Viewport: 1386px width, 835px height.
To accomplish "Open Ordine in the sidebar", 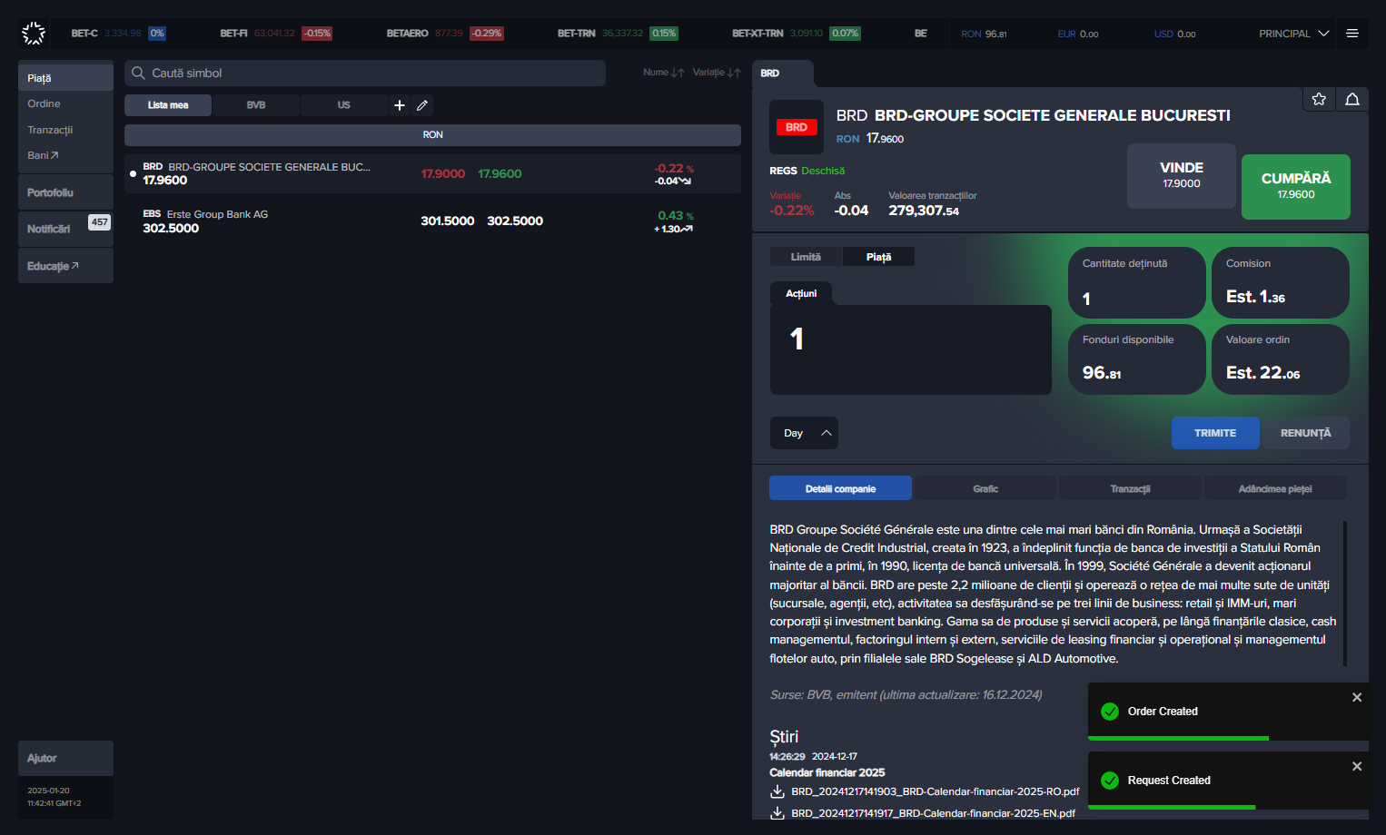I will click(44, 103).
